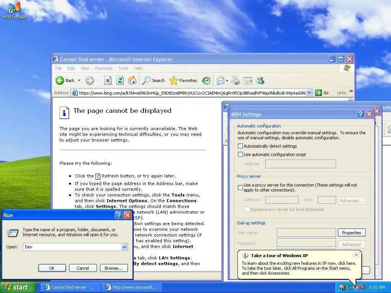
Task: Switch to http://www.microsoft taskbar button
Action: pyautogui.click(x=132, y=287)
